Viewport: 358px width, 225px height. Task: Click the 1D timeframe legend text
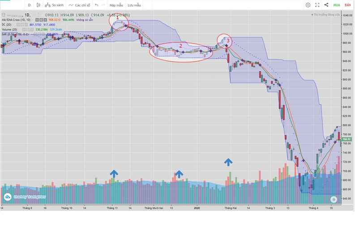point(27,15)
